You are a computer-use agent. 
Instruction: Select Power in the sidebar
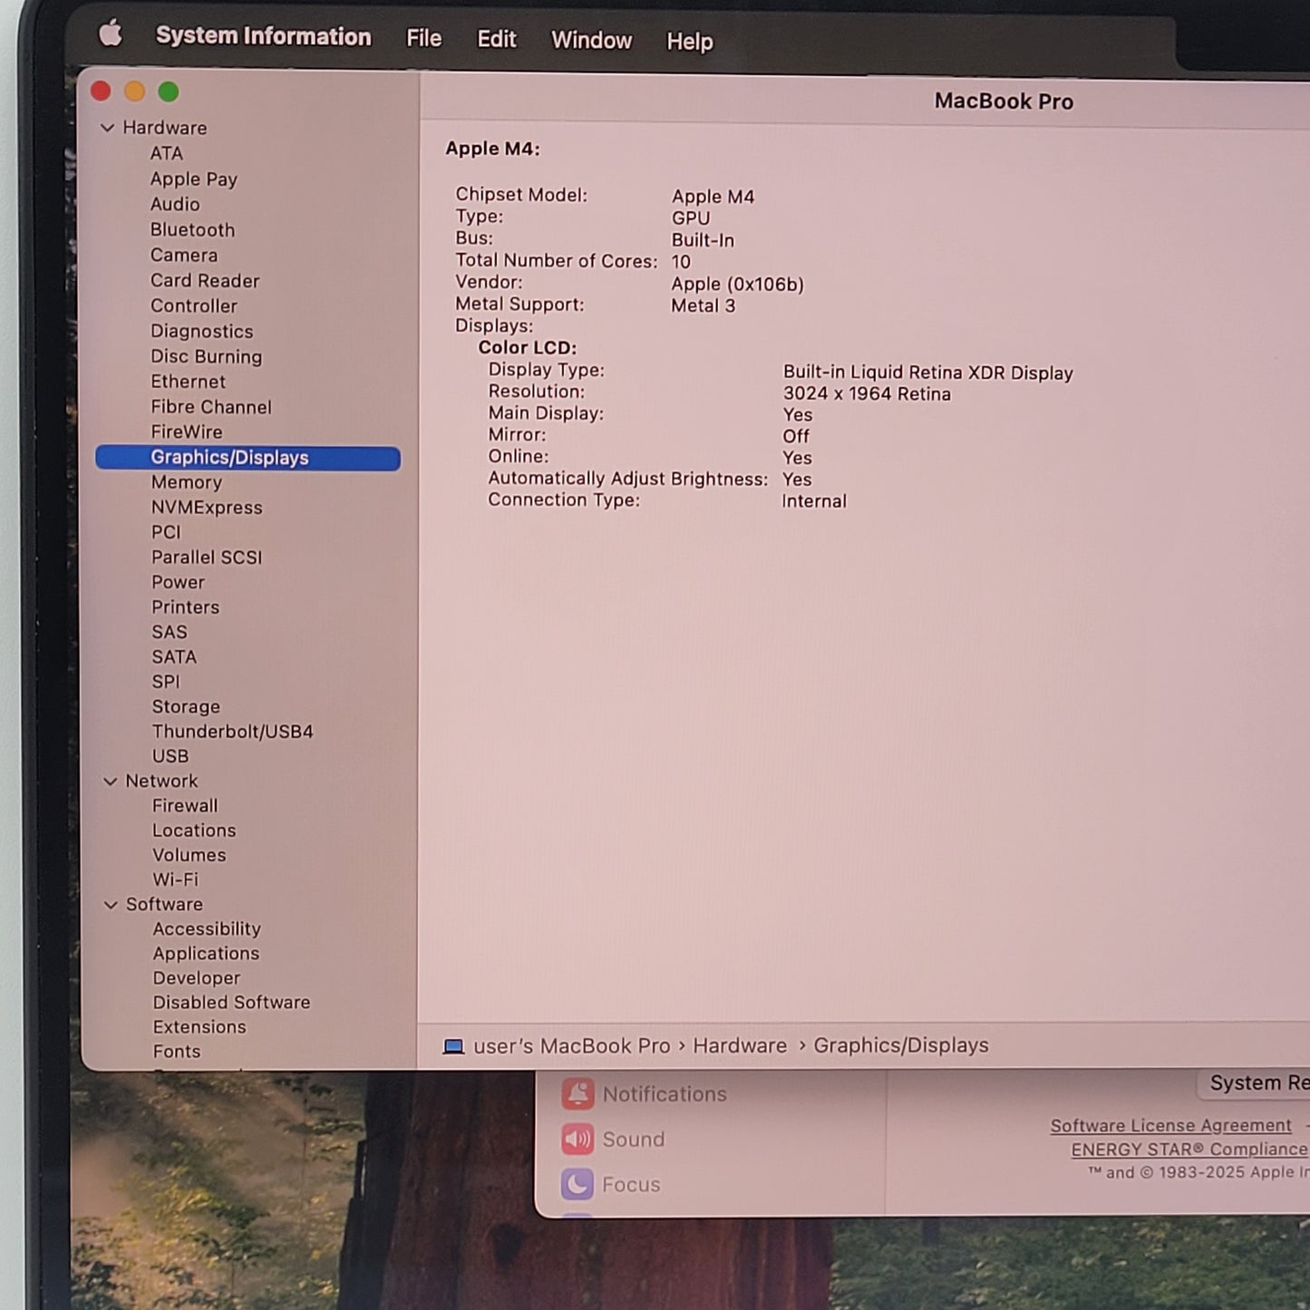(x=178, y=582)
